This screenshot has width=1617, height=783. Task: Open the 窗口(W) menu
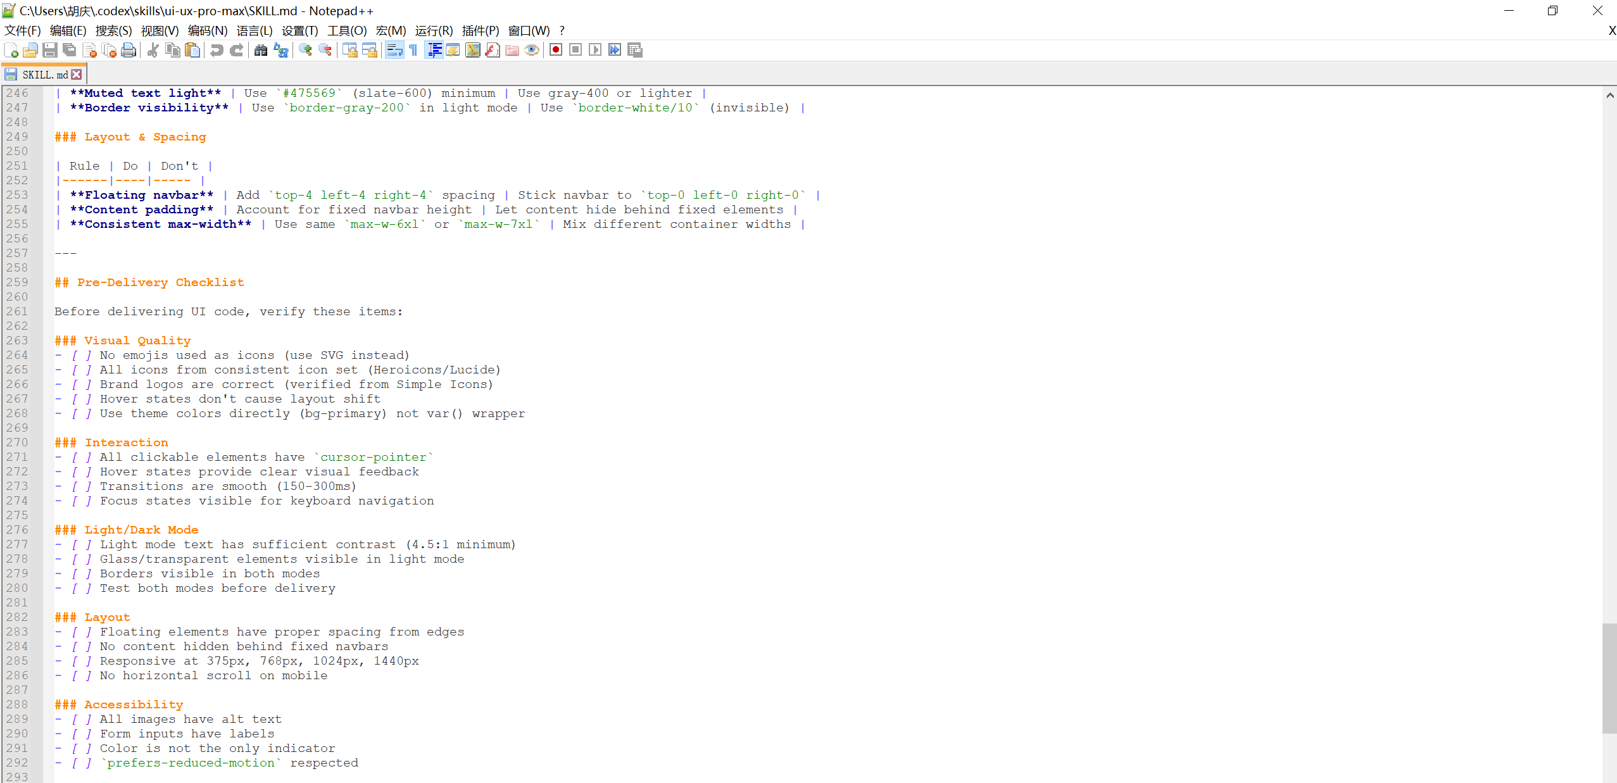[x=529, y=30]
